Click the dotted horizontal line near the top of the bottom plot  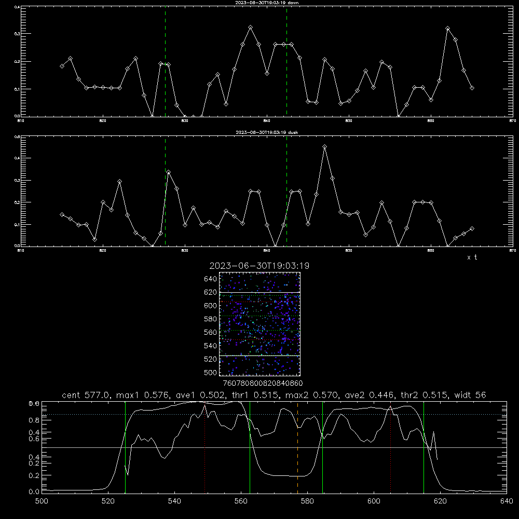pyautogui.click(x=274, y=414)
